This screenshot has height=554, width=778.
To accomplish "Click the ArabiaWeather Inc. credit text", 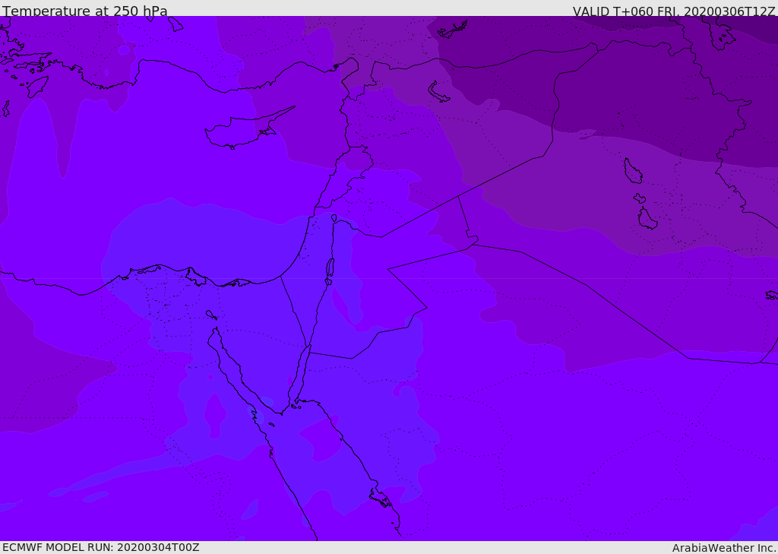I will coord(724,548).
